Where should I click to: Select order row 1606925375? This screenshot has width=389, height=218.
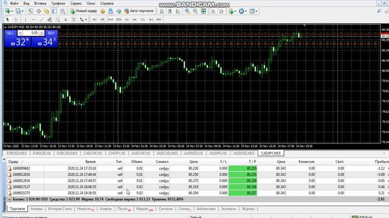[x=198, y=193]
